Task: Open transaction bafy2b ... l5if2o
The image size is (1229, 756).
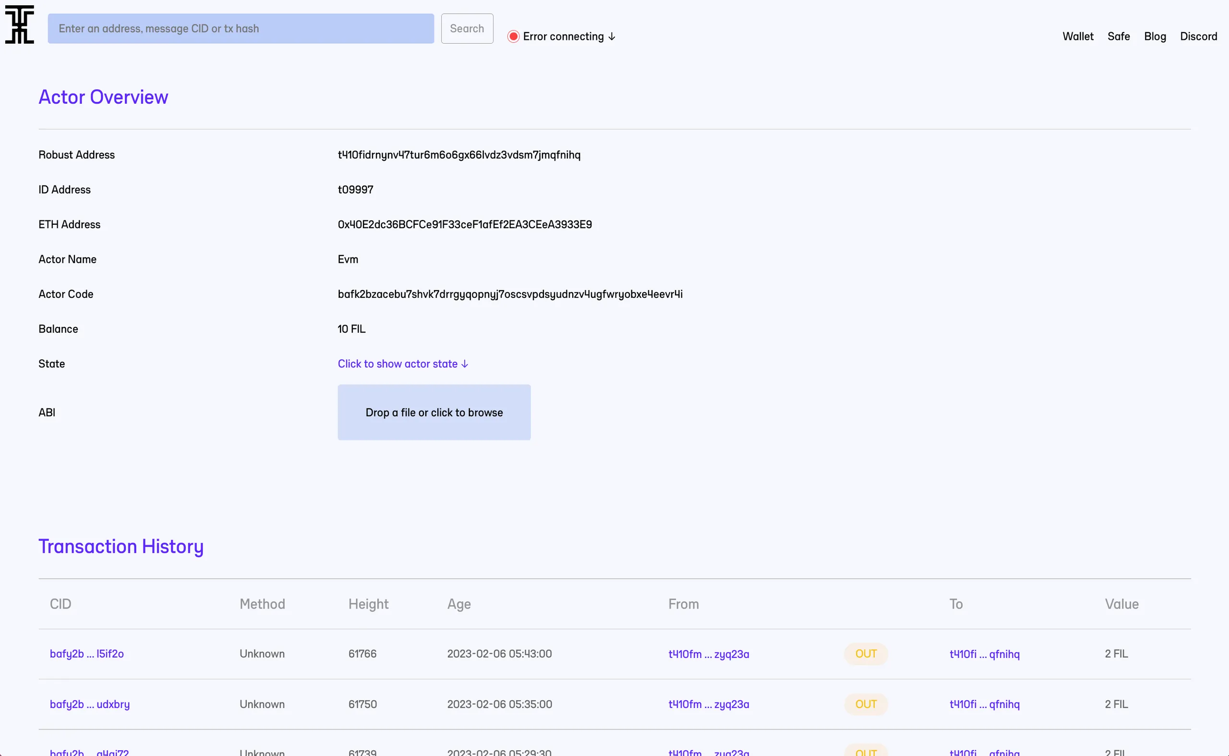Action: [86, 654]
